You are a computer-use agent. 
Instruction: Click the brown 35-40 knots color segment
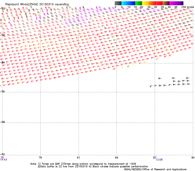pos(166,3)
